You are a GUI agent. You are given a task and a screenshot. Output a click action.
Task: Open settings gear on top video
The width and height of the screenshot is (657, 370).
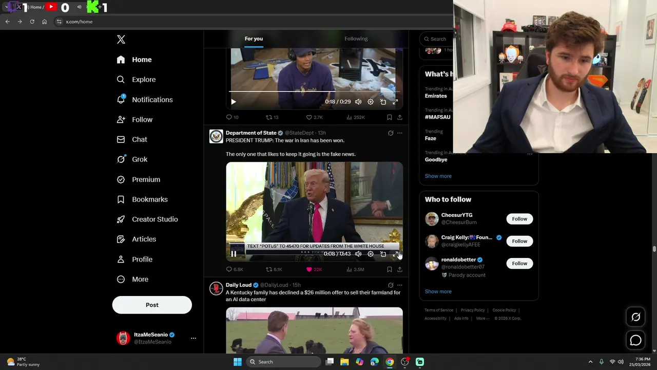click(x=371, y=102)
